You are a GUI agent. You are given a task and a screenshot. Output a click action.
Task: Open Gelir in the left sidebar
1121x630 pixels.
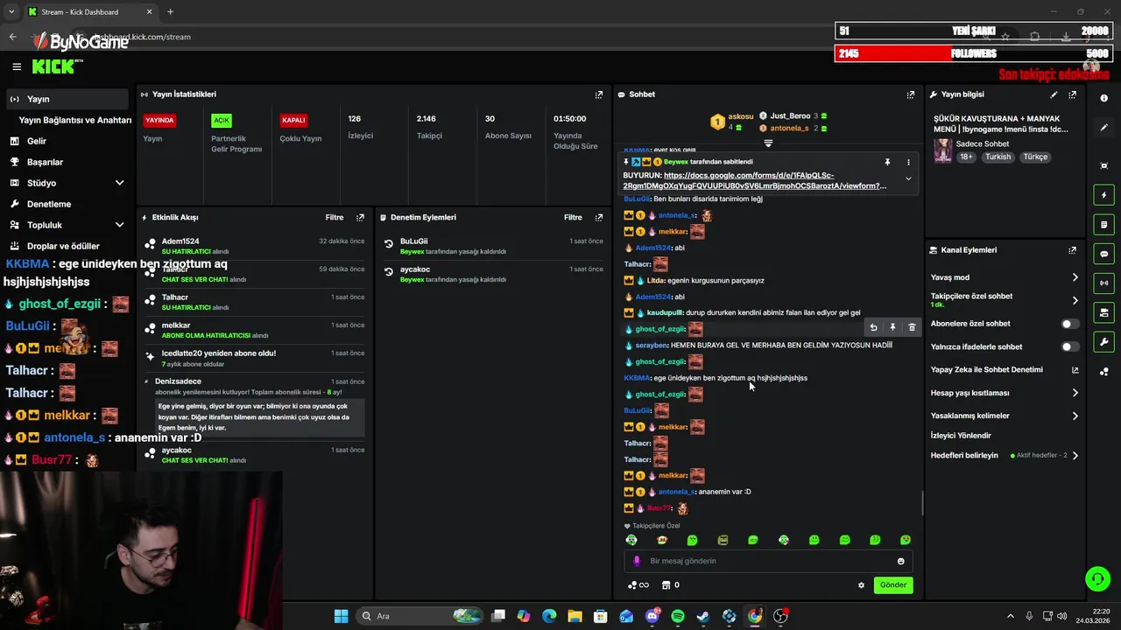66,141
